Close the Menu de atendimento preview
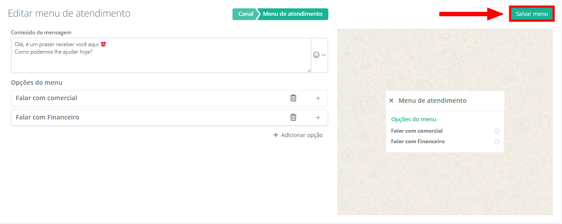The image size is (562, 224). pyautogui.click(x=391, y=101)
